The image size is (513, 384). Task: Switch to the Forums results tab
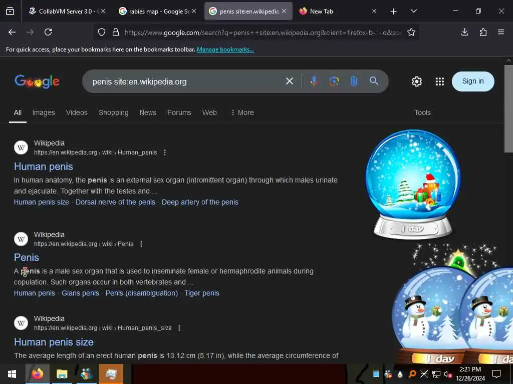click(x=179, y=112)
